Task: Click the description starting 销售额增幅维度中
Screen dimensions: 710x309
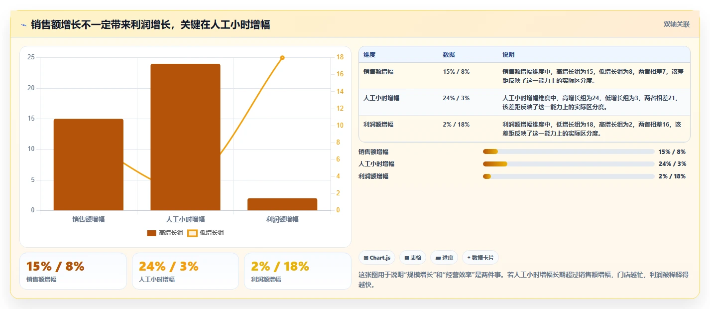Action: [x=593, y=76]
